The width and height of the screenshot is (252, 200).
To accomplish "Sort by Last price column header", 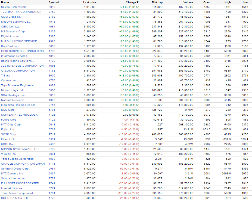I will [90, 2].
